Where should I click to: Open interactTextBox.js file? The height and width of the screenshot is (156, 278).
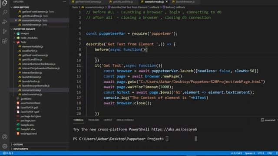pyautogui.click(x=32, y=73)
